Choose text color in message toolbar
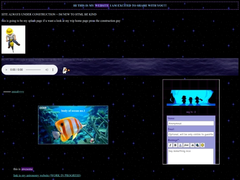Image resolution: width=240 pixels, height=180 pixels. pyautogui.click(x=180, y=145)
